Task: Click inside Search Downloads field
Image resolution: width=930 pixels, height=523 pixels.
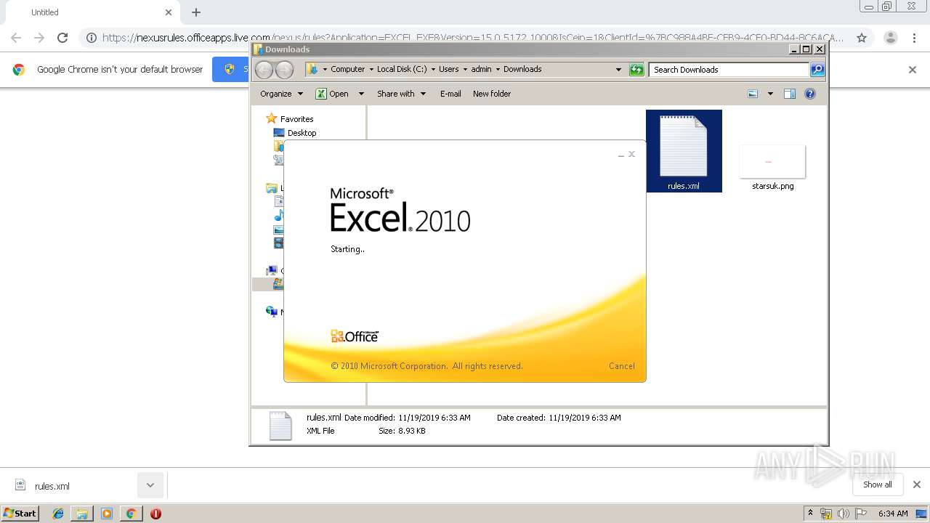Action: tap(729, 70)
